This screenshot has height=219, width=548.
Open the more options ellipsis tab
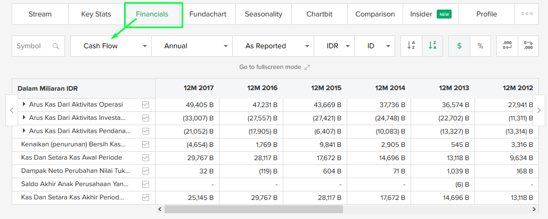527,14
